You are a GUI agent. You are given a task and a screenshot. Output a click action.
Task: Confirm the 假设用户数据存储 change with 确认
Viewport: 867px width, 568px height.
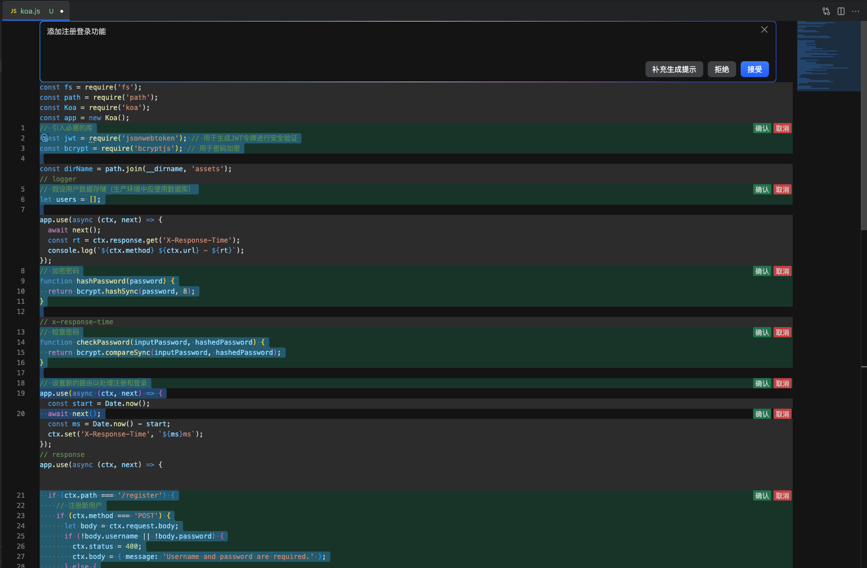pos(762,190)
